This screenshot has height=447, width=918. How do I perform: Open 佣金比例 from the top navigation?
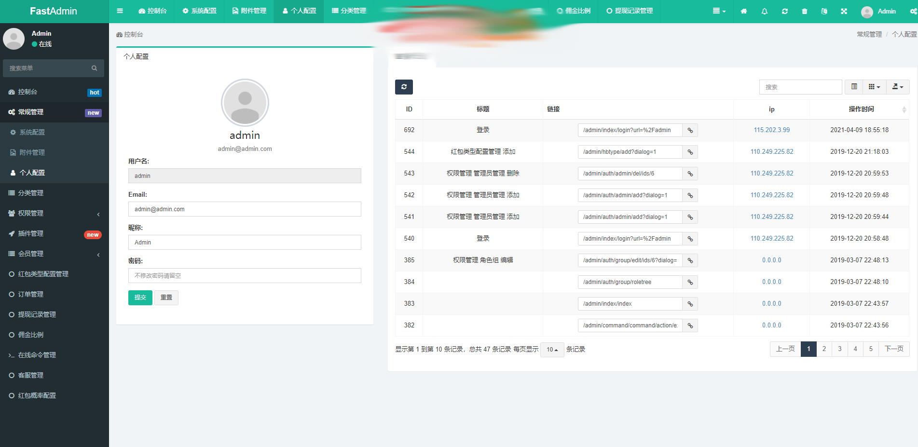tap(574, 11)
